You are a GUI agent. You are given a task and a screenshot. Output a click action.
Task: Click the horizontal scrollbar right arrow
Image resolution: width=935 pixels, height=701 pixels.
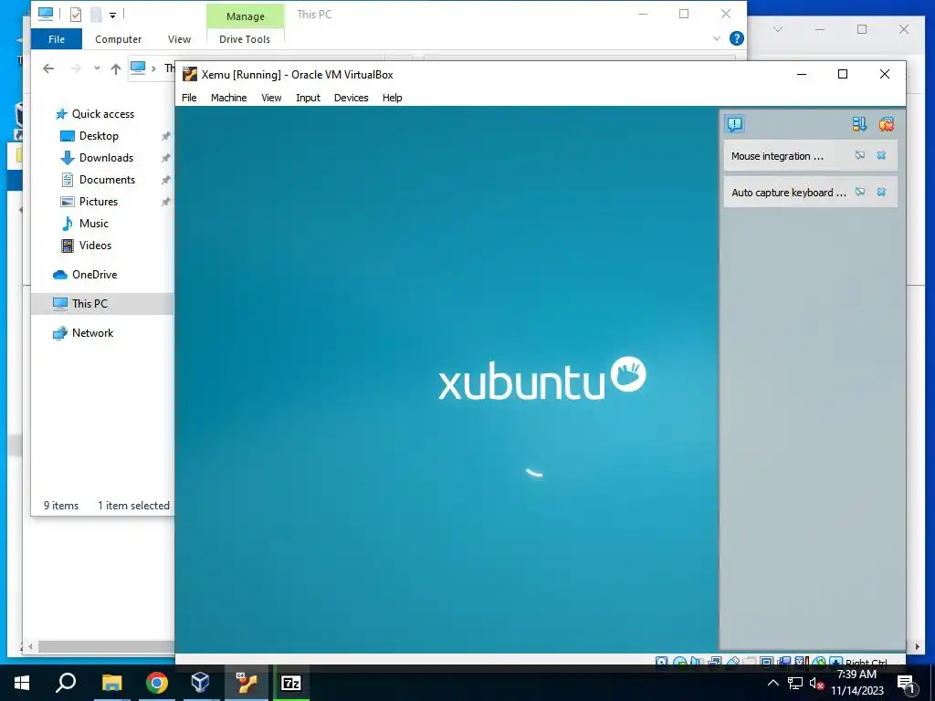click(x=917, y=647)
